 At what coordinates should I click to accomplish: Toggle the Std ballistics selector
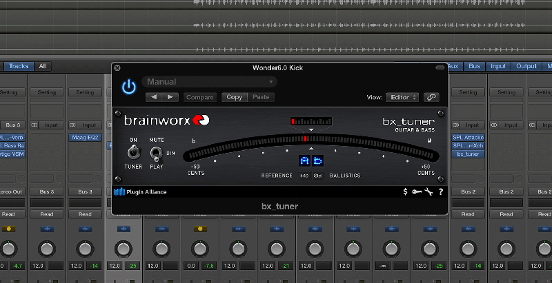click(318, 176)
